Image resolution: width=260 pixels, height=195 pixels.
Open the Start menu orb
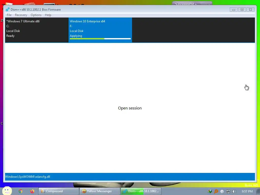coord(7,191)
